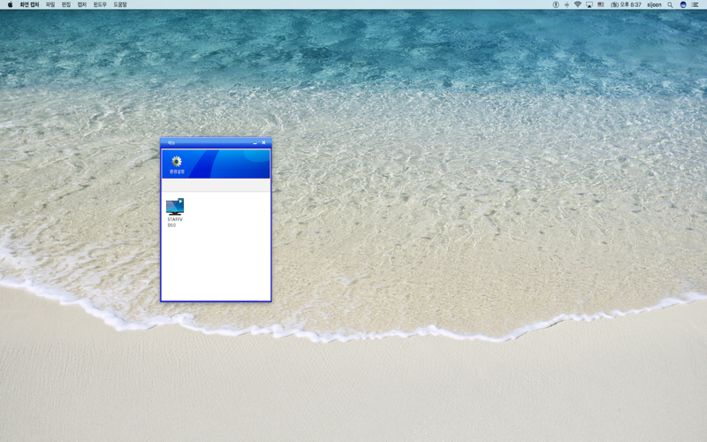The image size is (707, 442).
Task: Open the sijoon user account menu
Action: coord(654,4)
